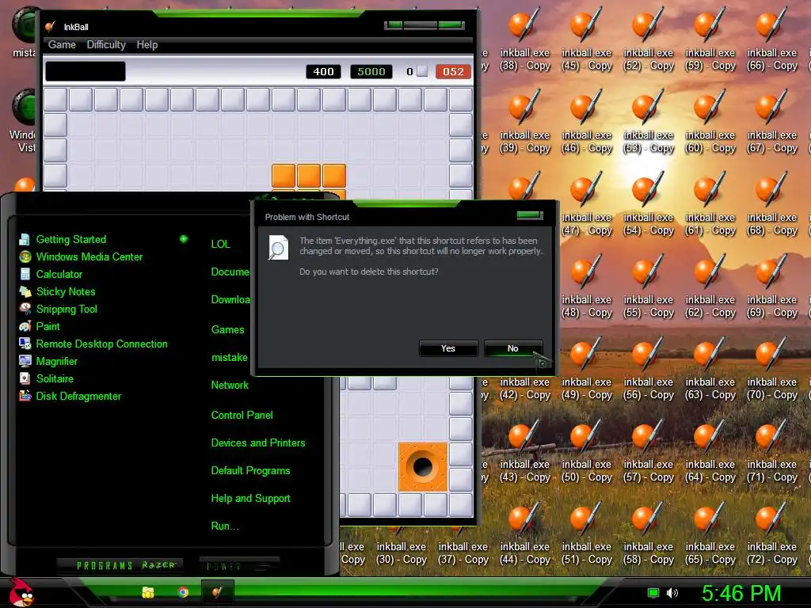Image resolution: width=811 pixels, height=608 pixels.
Task: Select the inkball.exe (52) - Copy desktop icon
Action: (648, 40)
